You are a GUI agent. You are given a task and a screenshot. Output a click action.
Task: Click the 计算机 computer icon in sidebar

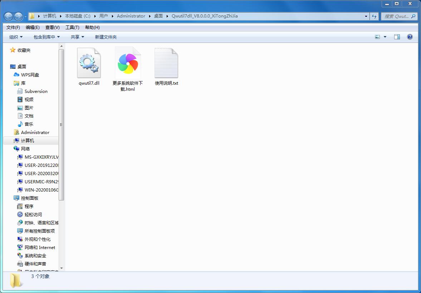click(x=16, y=140)
